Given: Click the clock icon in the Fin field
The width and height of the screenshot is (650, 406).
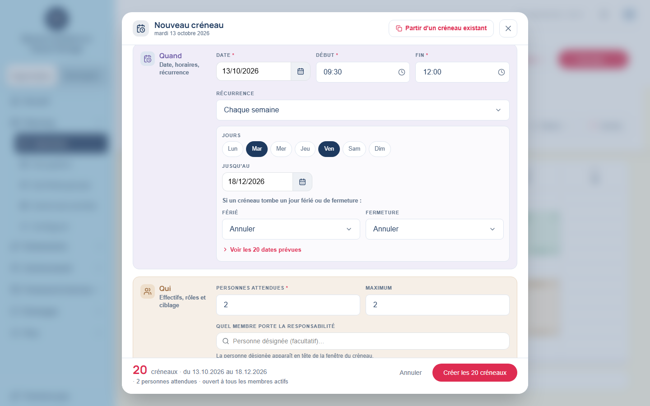Looking at the screenshot, I should click(501, 72).
